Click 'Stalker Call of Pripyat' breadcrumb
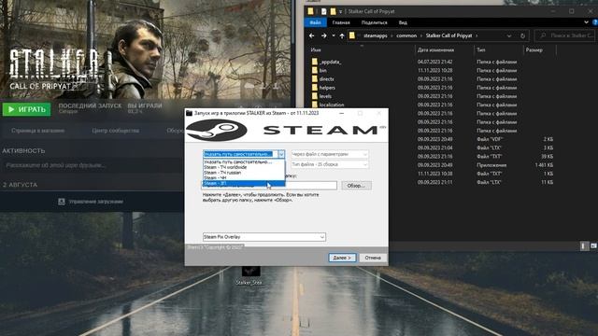598x336 pixels. (448, 35)
